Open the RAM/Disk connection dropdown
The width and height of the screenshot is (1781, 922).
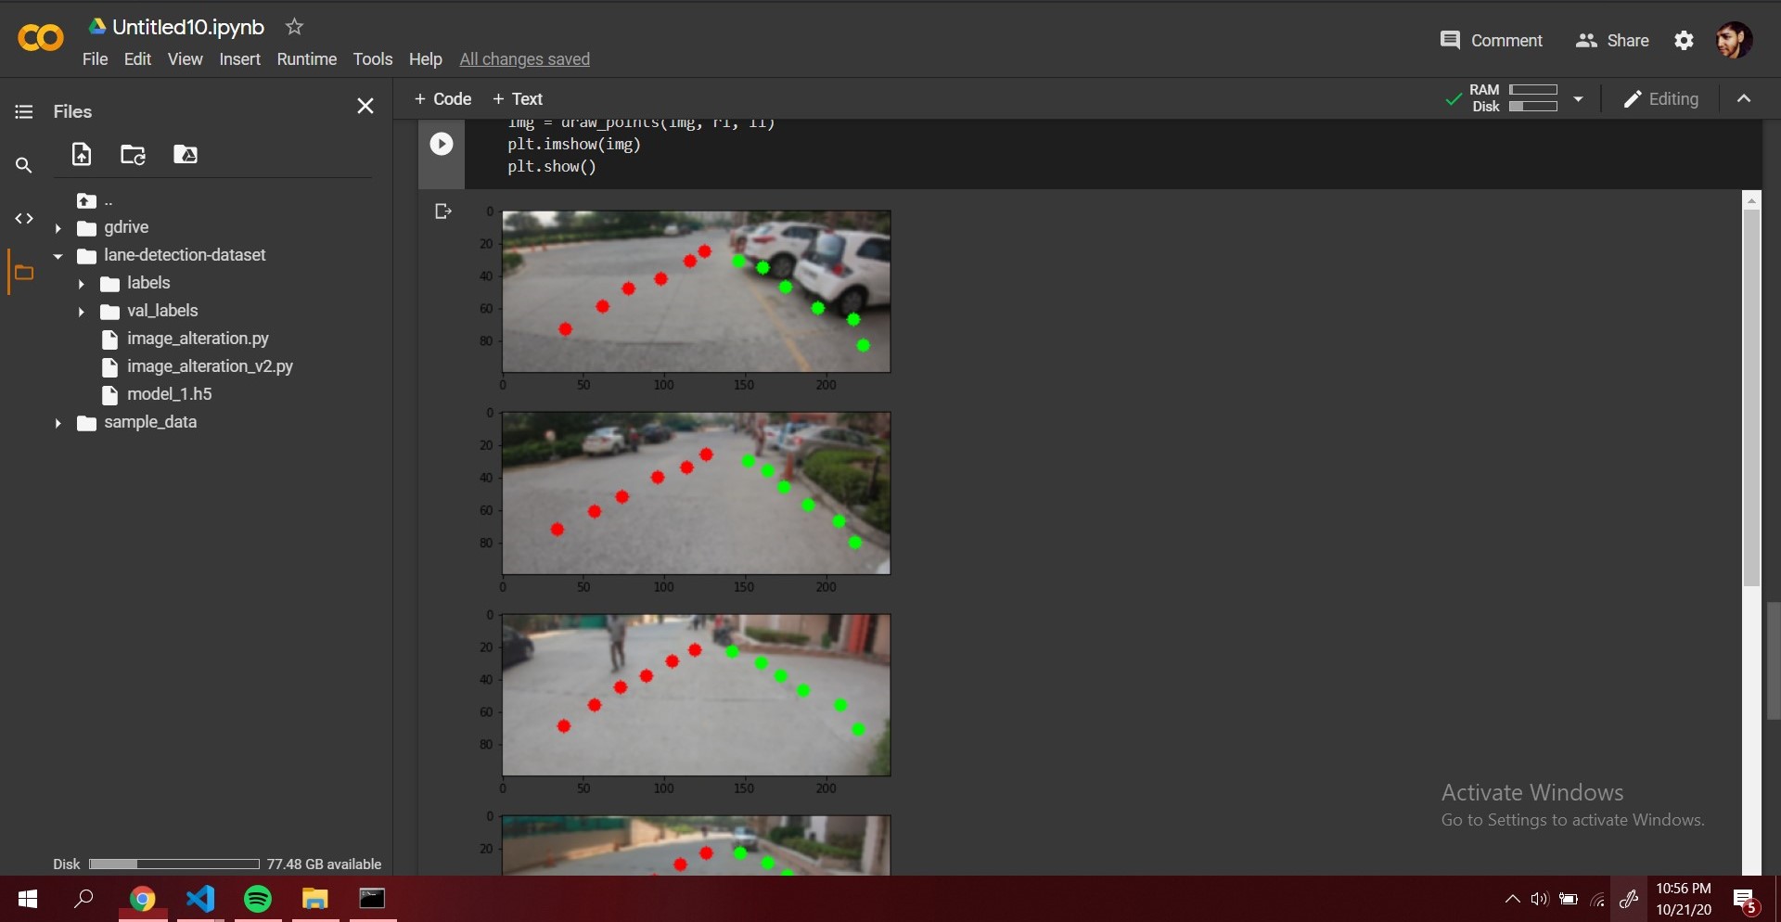point(1578,98)
